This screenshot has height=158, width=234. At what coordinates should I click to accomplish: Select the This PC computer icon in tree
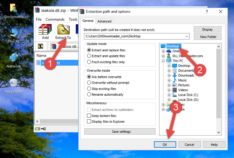pos(169,61)
